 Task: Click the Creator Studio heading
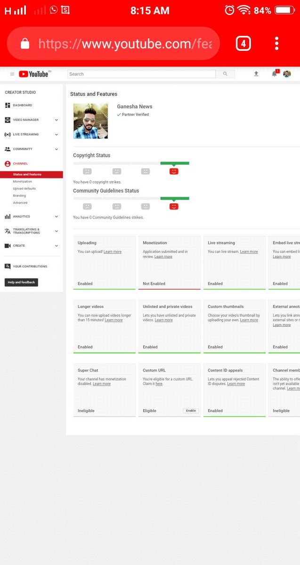20,92
